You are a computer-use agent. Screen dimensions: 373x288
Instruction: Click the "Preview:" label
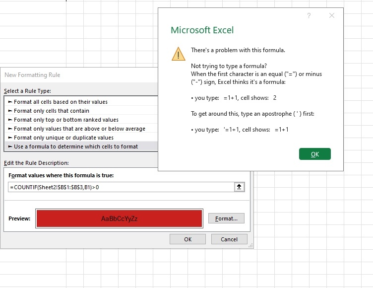19,218
